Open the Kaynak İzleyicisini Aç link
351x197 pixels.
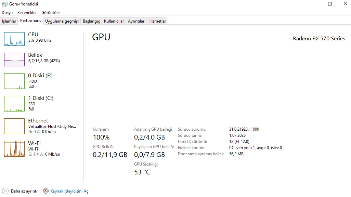(x=69, y=191)
